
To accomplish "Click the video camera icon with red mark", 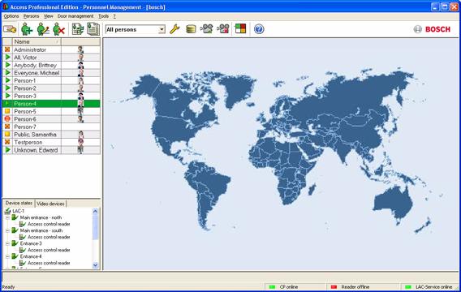I will 223,28.
